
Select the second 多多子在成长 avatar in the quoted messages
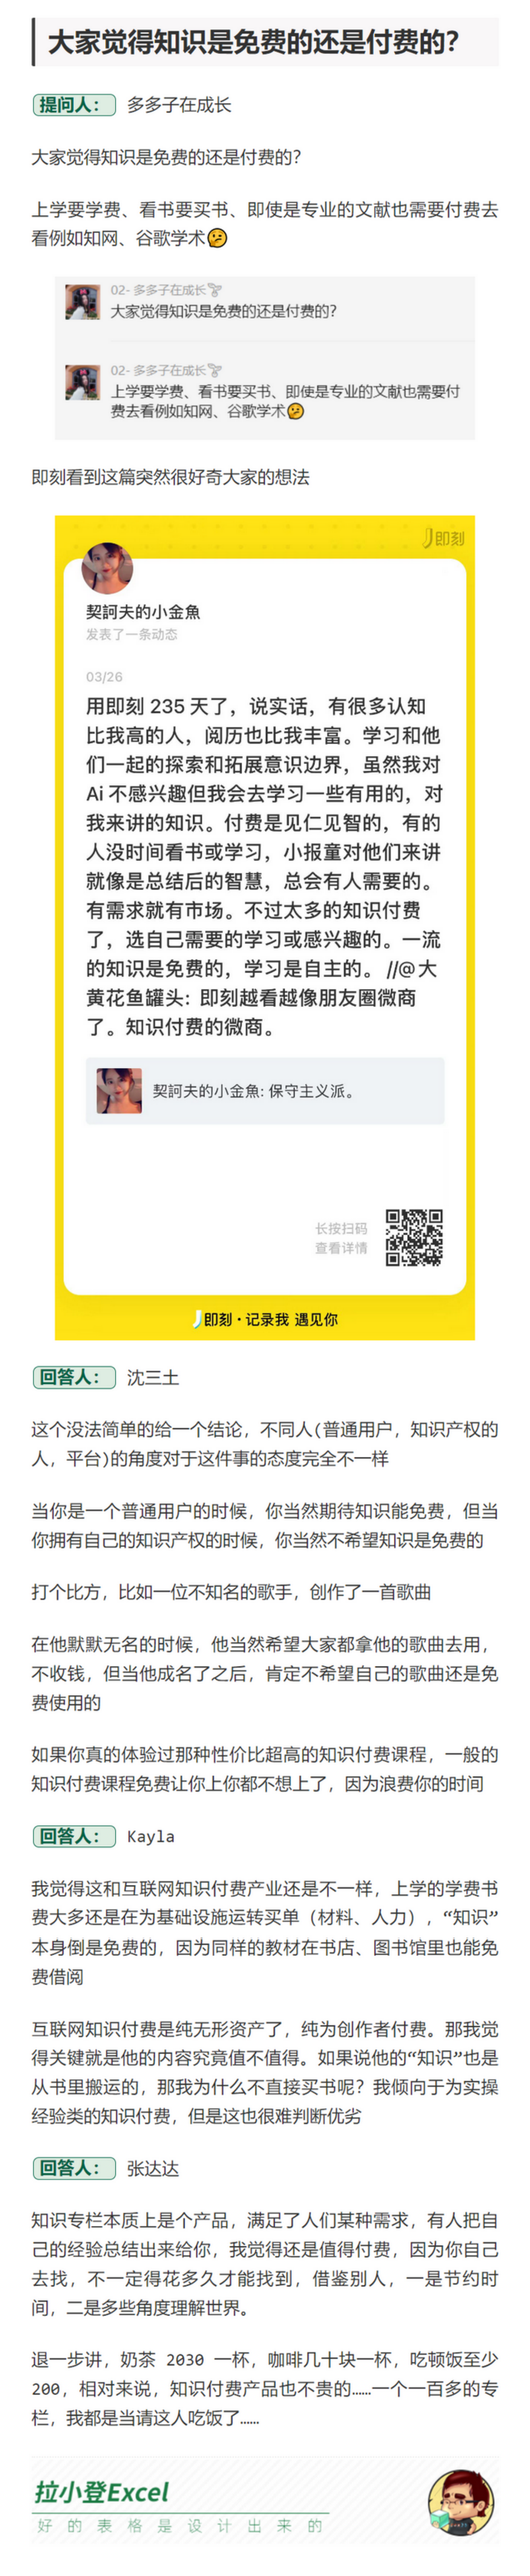pyautogui.click(x=83, y=382)
